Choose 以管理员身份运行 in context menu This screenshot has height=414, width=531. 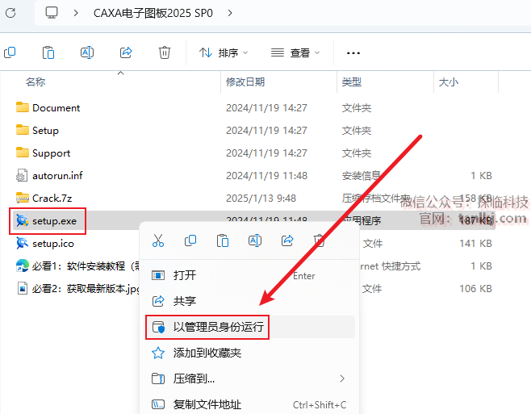(250, 327)
